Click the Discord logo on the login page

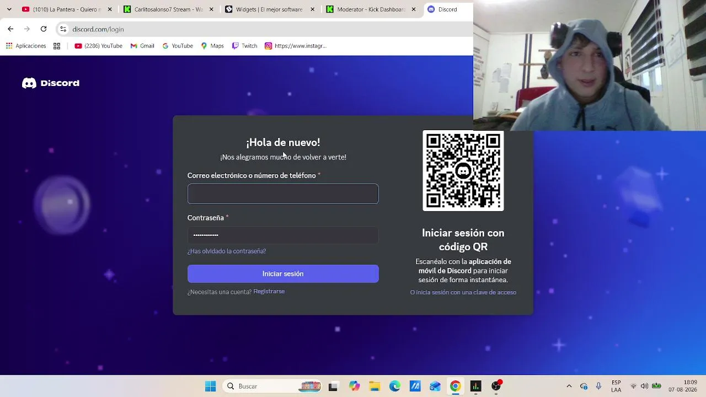point(51,83)
